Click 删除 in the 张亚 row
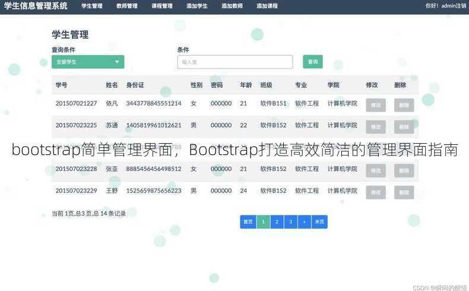 coord(404,170)
